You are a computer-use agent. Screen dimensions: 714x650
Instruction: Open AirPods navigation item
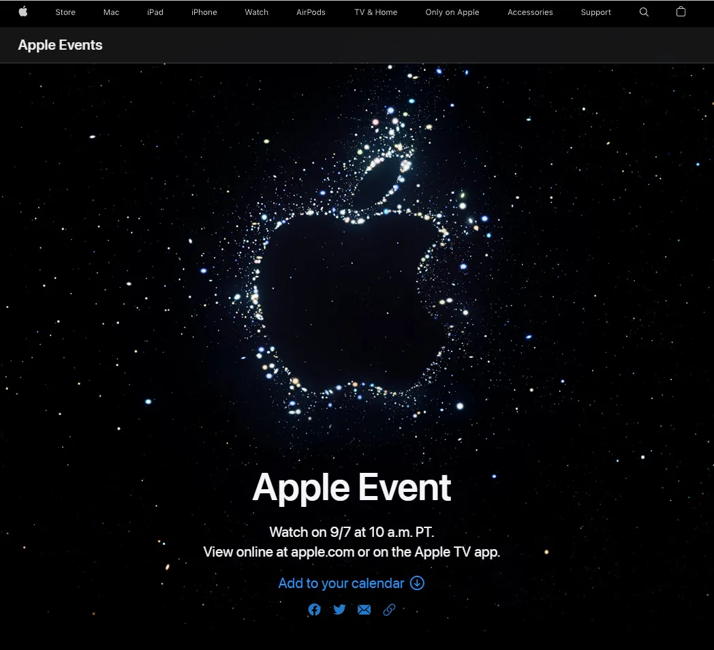click(x=311, y=12)
